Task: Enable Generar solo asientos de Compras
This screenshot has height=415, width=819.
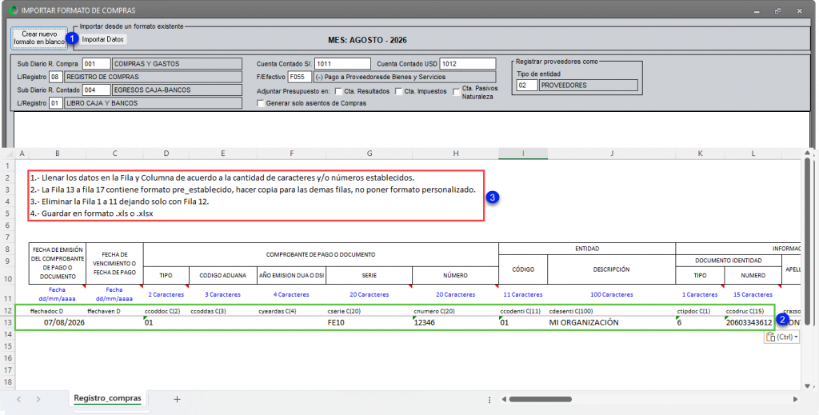Action: (262, 103)
